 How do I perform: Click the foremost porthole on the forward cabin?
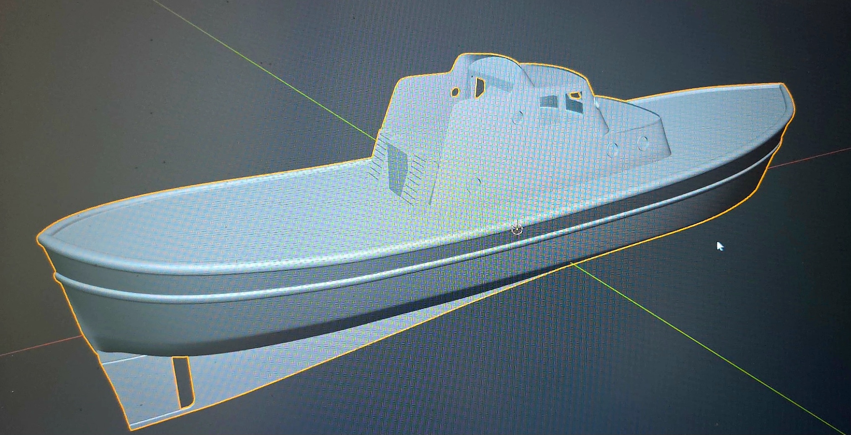click(x=643, y=143)
